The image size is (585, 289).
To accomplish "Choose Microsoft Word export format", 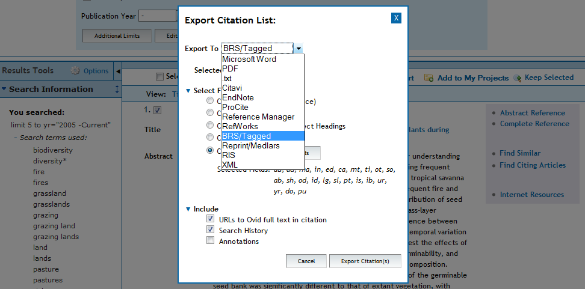I will point(263,59).
